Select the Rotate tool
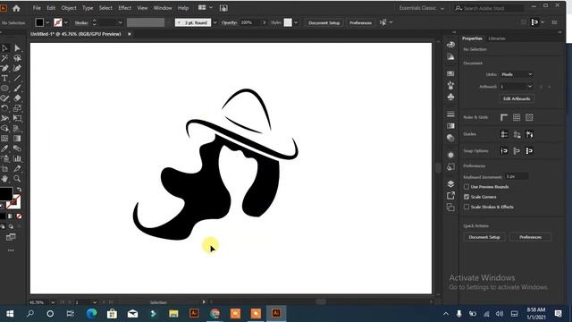Viewport: 572px width, 322px height. [4, 108]
